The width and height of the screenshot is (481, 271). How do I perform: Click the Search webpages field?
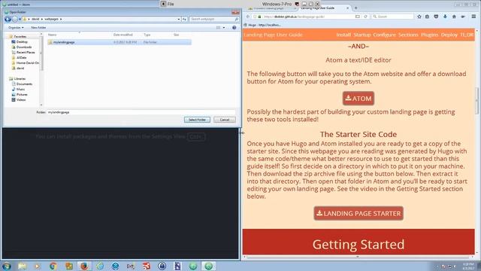pos(214,19)
